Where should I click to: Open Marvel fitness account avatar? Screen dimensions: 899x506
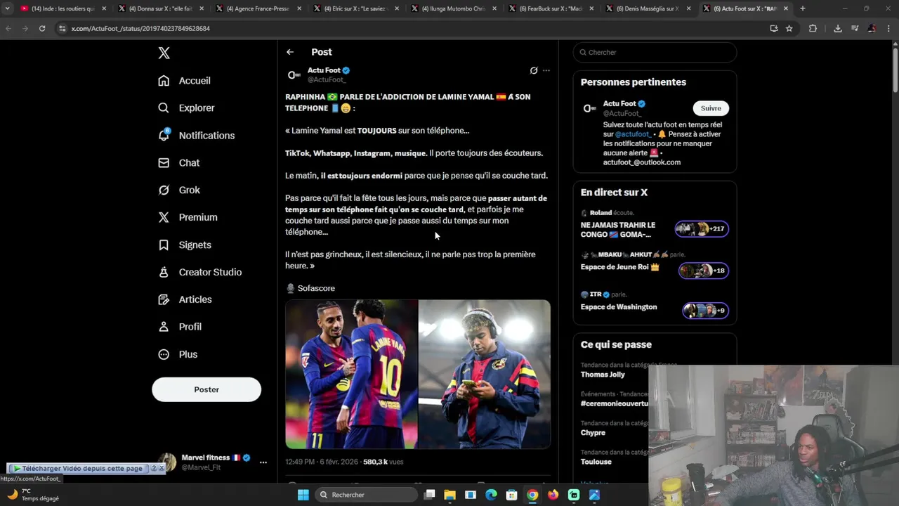click(x=167, y=461)
